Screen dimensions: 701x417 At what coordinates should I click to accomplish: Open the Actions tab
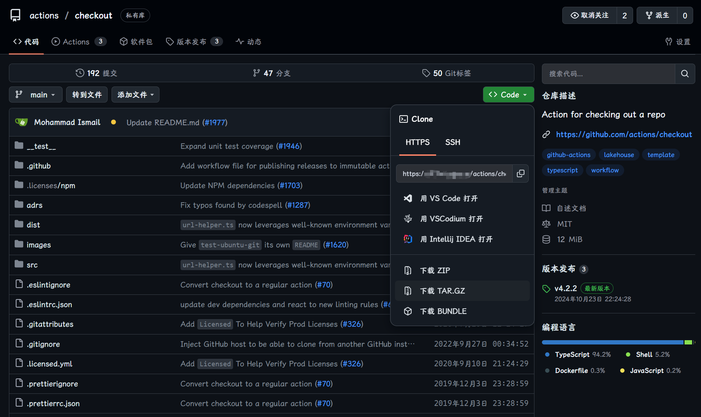click(x=76, y=42)
